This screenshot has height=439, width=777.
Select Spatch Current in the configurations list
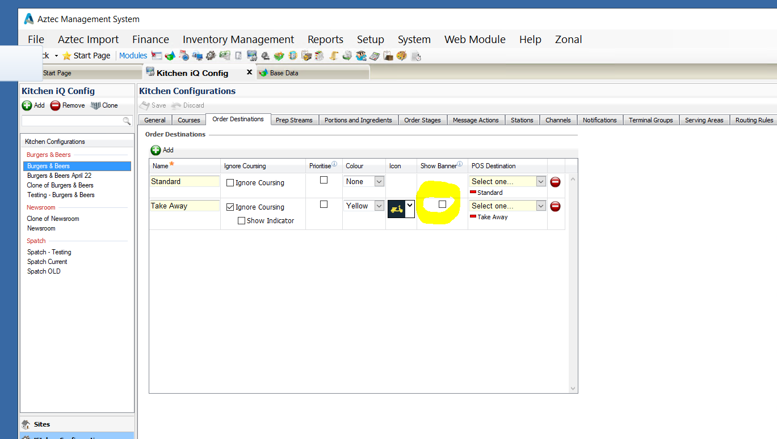[x=47, y=262]
